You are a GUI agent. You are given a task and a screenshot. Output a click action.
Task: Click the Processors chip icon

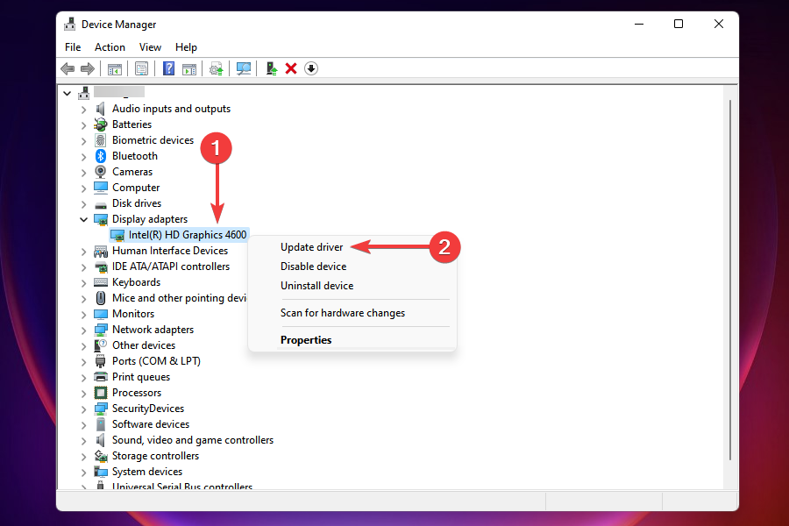pyautogui.click(x=101, y=393)
